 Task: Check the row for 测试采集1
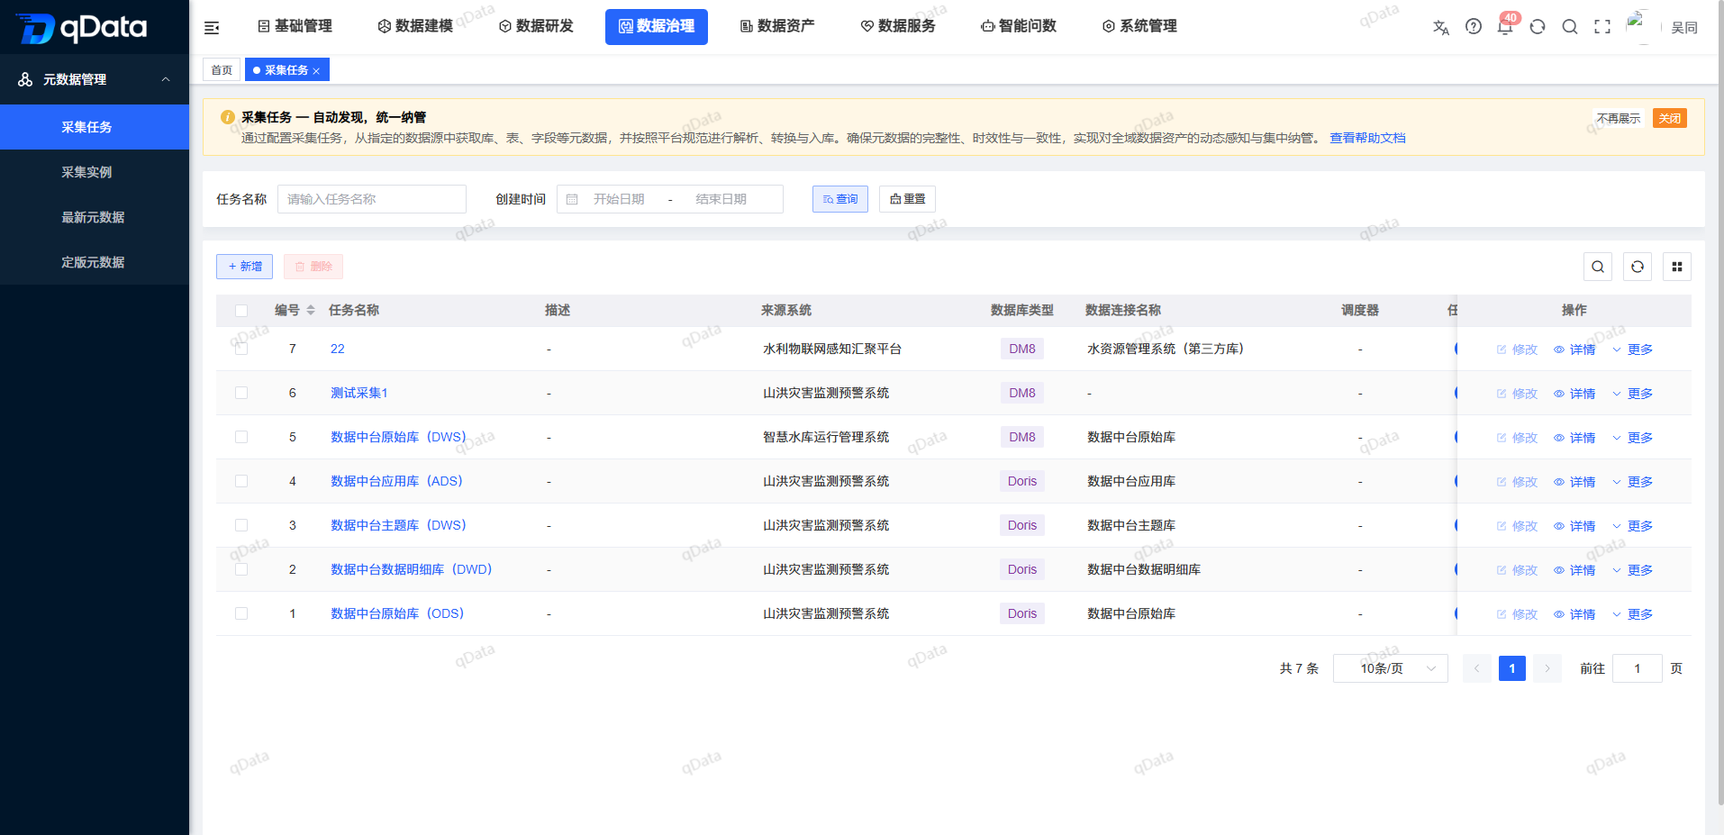[241, 393]
